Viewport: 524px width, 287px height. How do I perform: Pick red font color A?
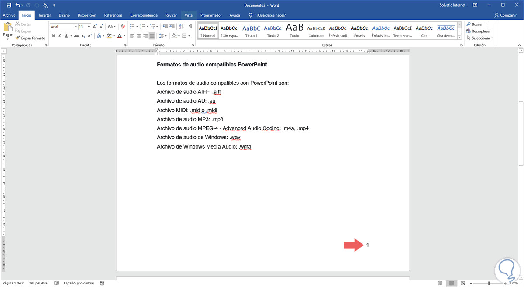(120, 36)
